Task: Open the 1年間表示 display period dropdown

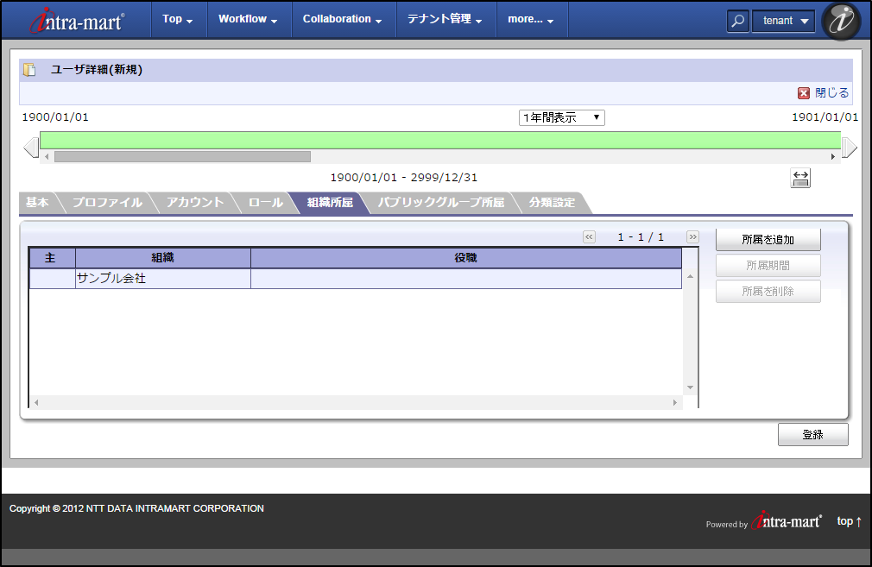Action: (x=561, y=117)
